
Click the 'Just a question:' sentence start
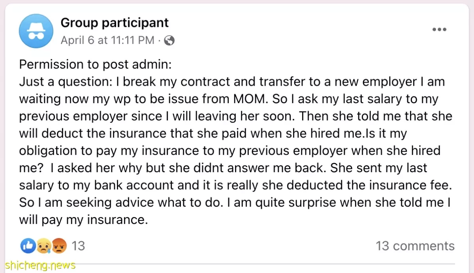point(66,82)
